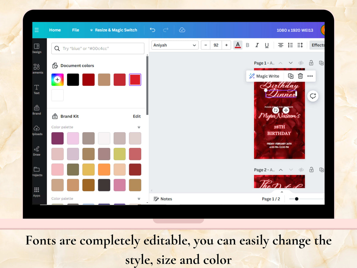Lock Page 2
This screenshot has height=268, width=357.
[311, 170]
